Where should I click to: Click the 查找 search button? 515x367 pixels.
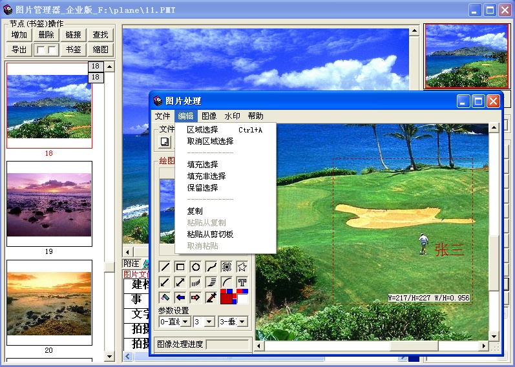(100, 35)
